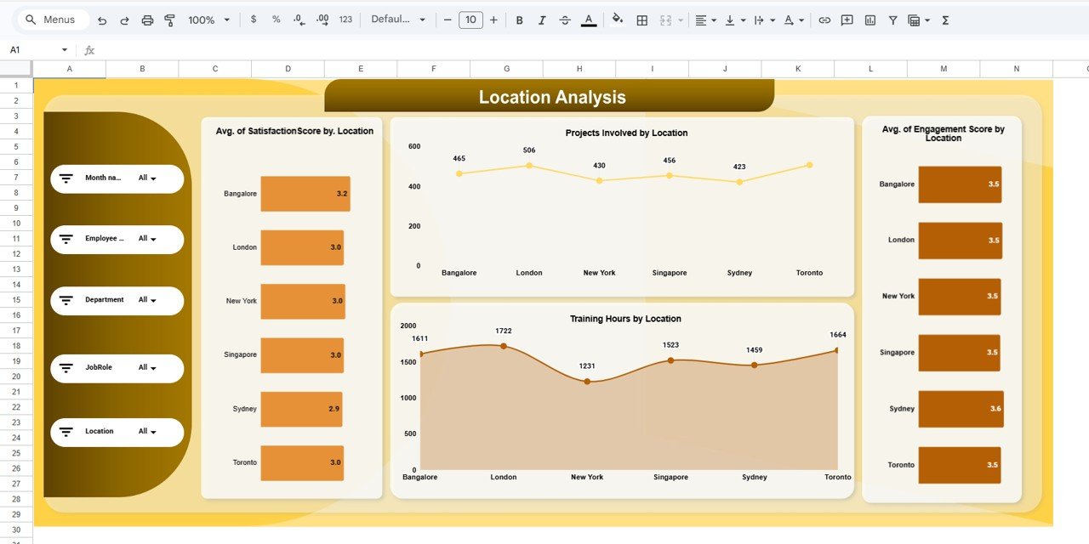Create a filter with the funnel icon
The height and width of the screenshot is (544, 1089).
click(892, 19)
